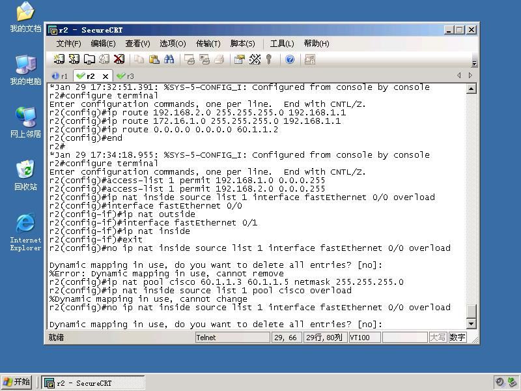Click the SecureCRT title bar icon

(53, 30)
